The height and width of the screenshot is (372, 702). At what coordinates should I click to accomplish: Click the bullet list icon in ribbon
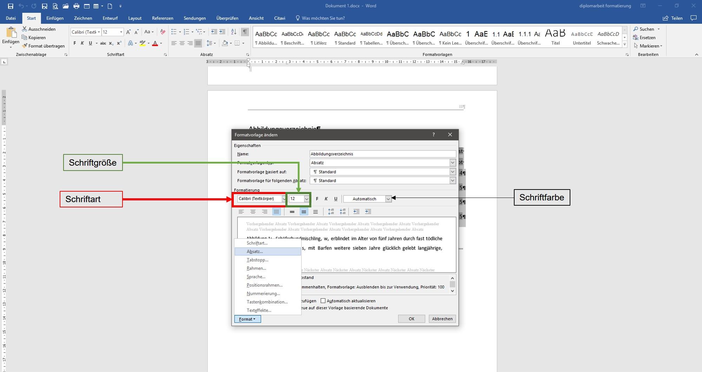pos(174,32)
